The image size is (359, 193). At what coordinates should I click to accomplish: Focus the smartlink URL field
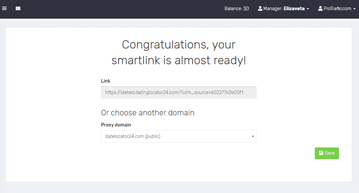179,92
